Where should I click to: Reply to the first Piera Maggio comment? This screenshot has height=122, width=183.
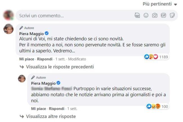click(x=45, y=59)
